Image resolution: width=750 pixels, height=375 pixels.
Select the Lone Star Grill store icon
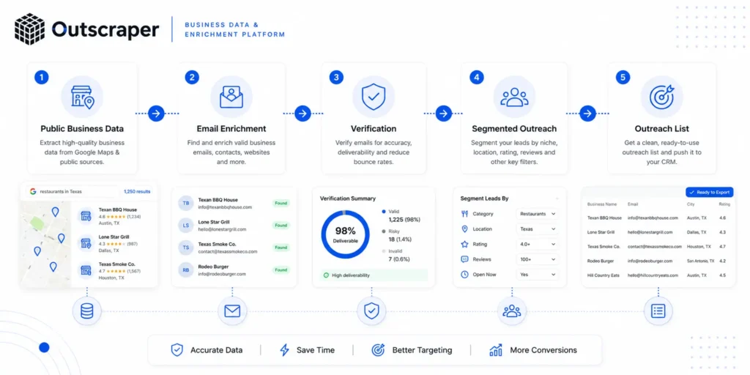pyautogui.click(x=86, y=243)
